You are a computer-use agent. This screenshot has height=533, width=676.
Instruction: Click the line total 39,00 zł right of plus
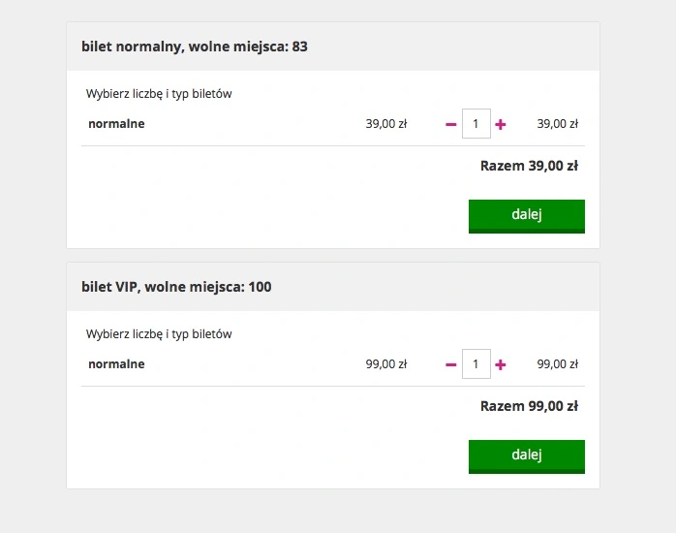(x=558, y=124)
